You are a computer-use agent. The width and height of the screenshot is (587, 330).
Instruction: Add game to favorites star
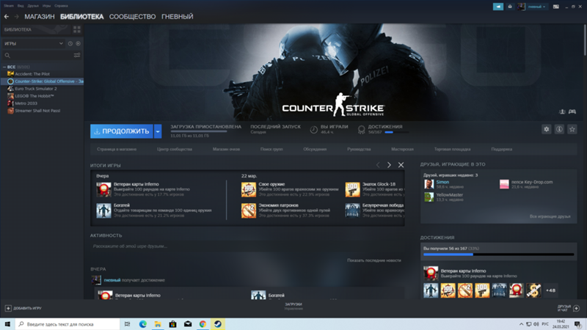point(572,129)
